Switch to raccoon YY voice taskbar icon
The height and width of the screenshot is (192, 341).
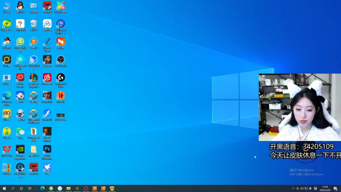pos(112,188)
